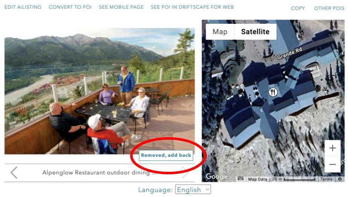The image size is (348, 197).
Task: Go to previous photo with left arrow
Action: pos(14,173)
